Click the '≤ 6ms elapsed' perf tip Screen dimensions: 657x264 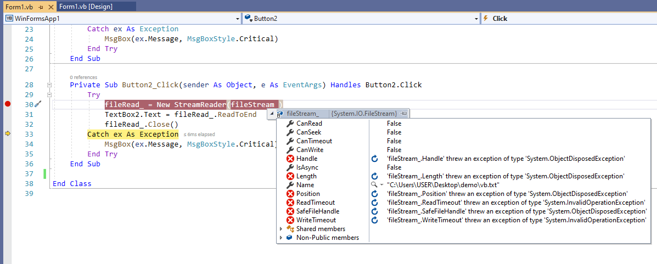tap(199, 134)
